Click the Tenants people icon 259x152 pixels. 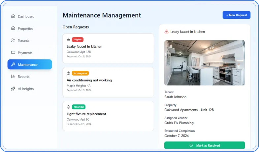(13, 41)
